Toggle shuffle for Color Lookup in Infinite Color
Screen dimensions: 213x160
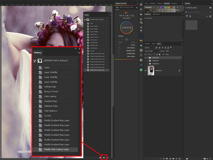tap(119, 56)
